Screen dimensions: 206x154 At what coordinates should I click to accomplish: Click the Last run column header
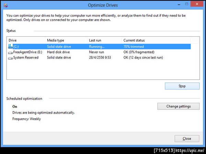coord(104,40)
